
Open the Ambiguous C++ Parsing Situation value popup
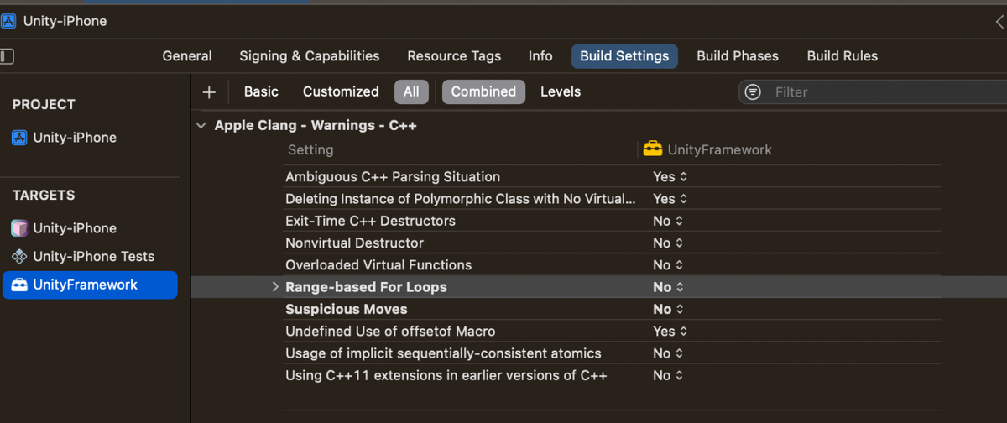click(x=670, y=177)
